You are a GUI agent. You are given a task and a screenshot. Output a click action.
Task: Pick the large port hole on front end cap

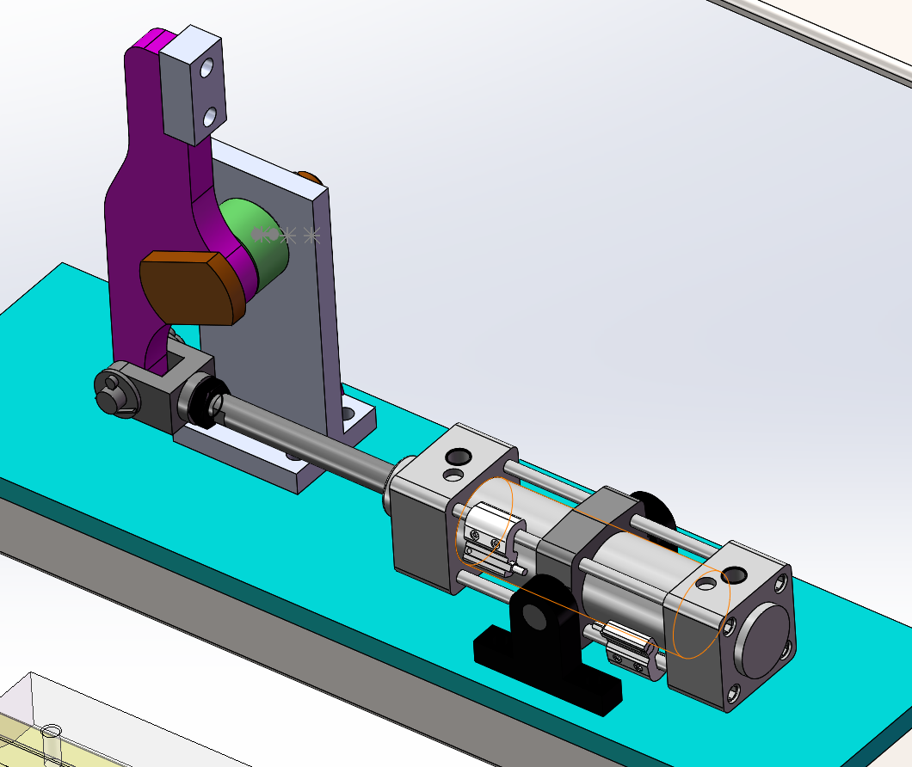[x=459, y=456]
